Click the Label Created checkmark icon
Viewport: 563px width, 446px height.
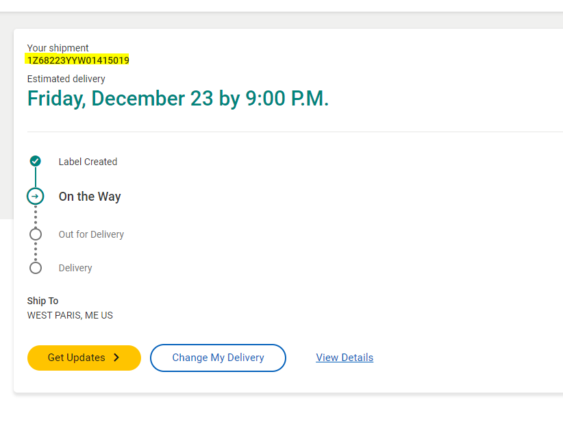pyautogui.click(x=36, y=161)
